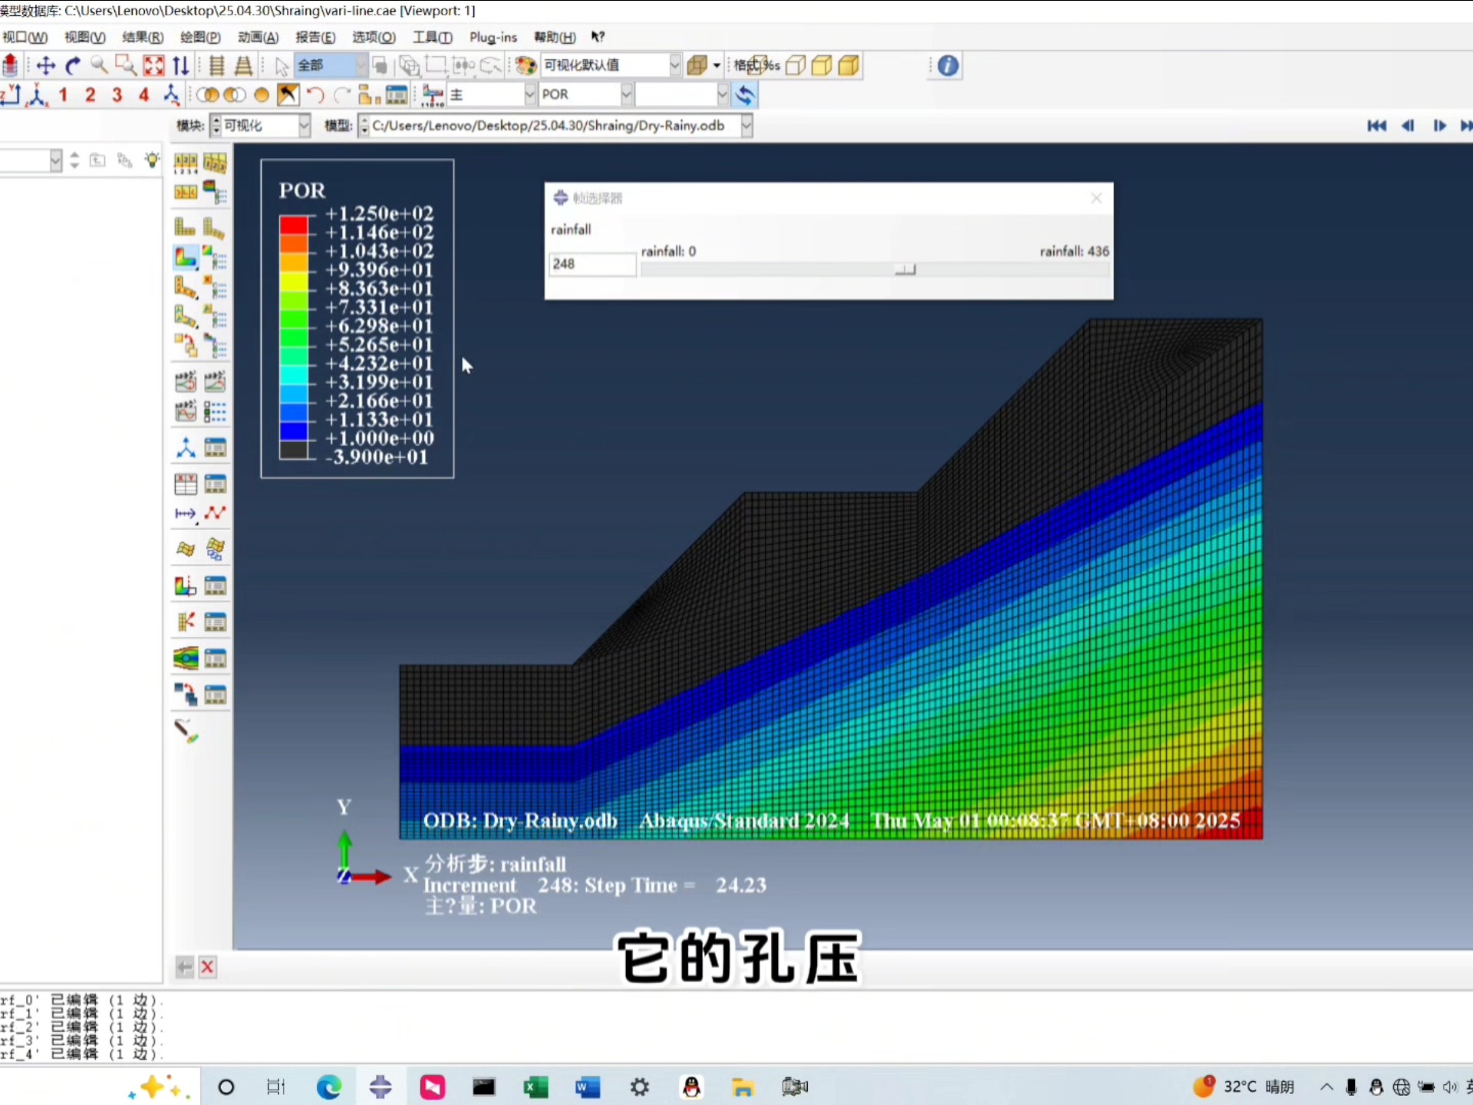Screen dimensions: 1473x1105
Task: Click the next frame playback button
Action: [1439, 126]
